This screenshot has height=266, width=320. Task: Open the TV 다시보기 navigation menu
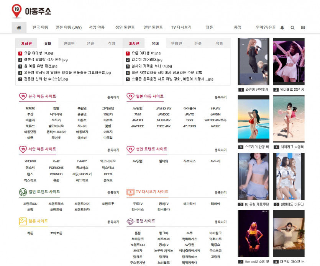click(181, 28)
